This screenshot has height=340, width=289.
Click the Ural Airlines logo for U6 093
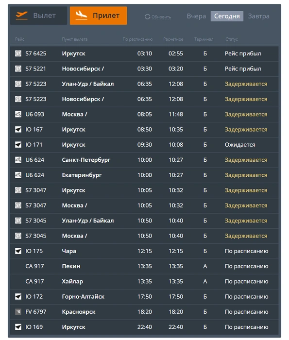[18, 114]
